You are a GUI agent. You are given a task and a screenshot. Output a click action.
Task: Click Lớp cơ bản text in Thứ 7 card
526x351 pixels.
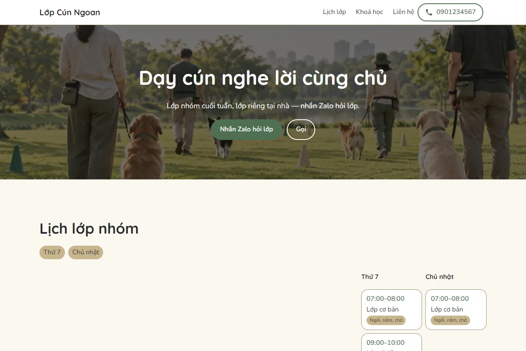coord(383,309)
